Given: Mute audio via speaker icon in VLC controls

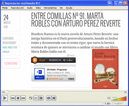Looking at the screenshot, I should pos(109,98).
